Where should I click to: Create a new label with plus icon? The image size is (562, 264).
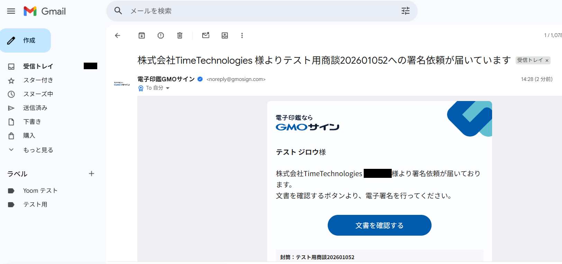[91, 174]
